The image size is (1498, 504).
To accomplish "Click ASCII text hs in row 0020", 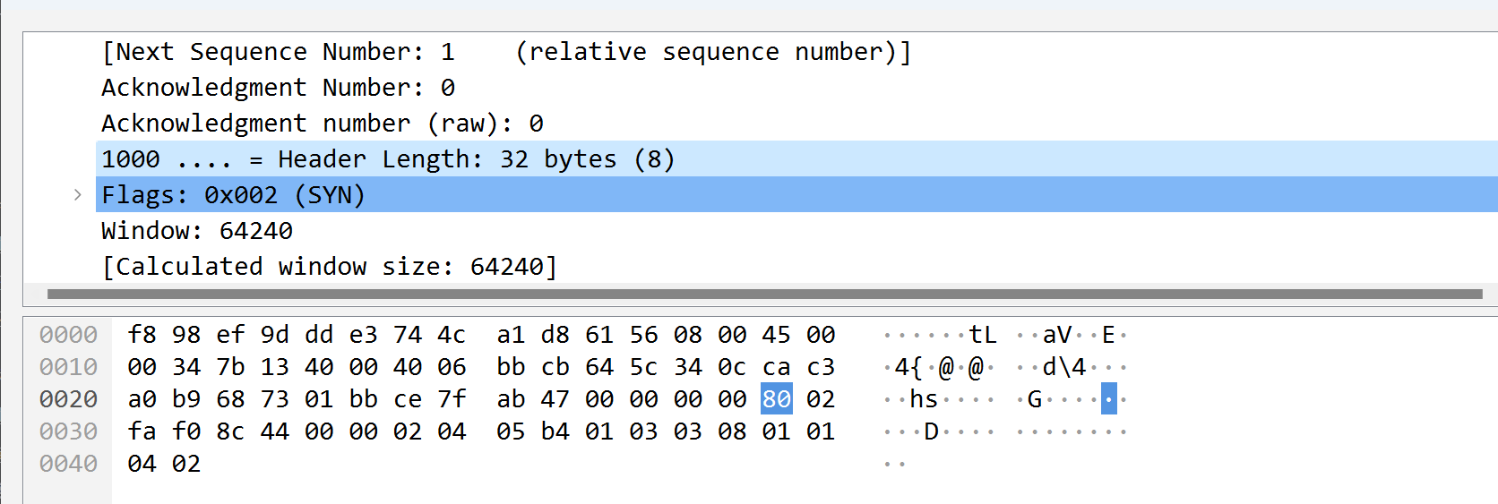I will pos(924,398).
